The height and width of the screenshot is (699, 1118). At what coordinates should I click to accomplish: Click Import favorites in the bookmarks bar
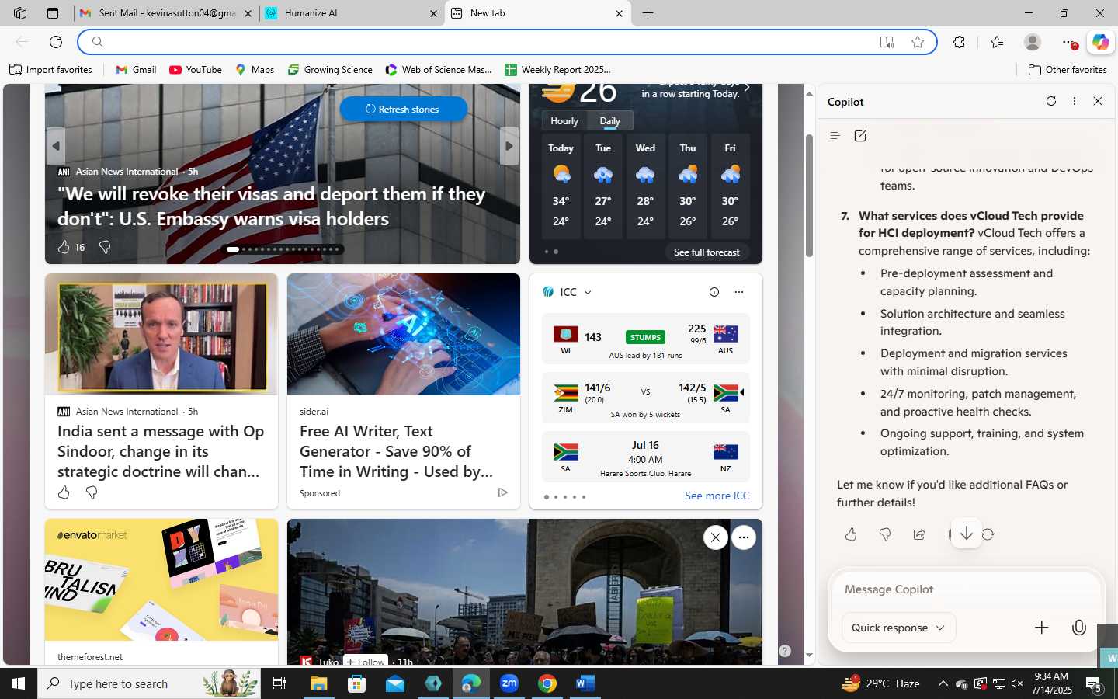pos(50,70)
